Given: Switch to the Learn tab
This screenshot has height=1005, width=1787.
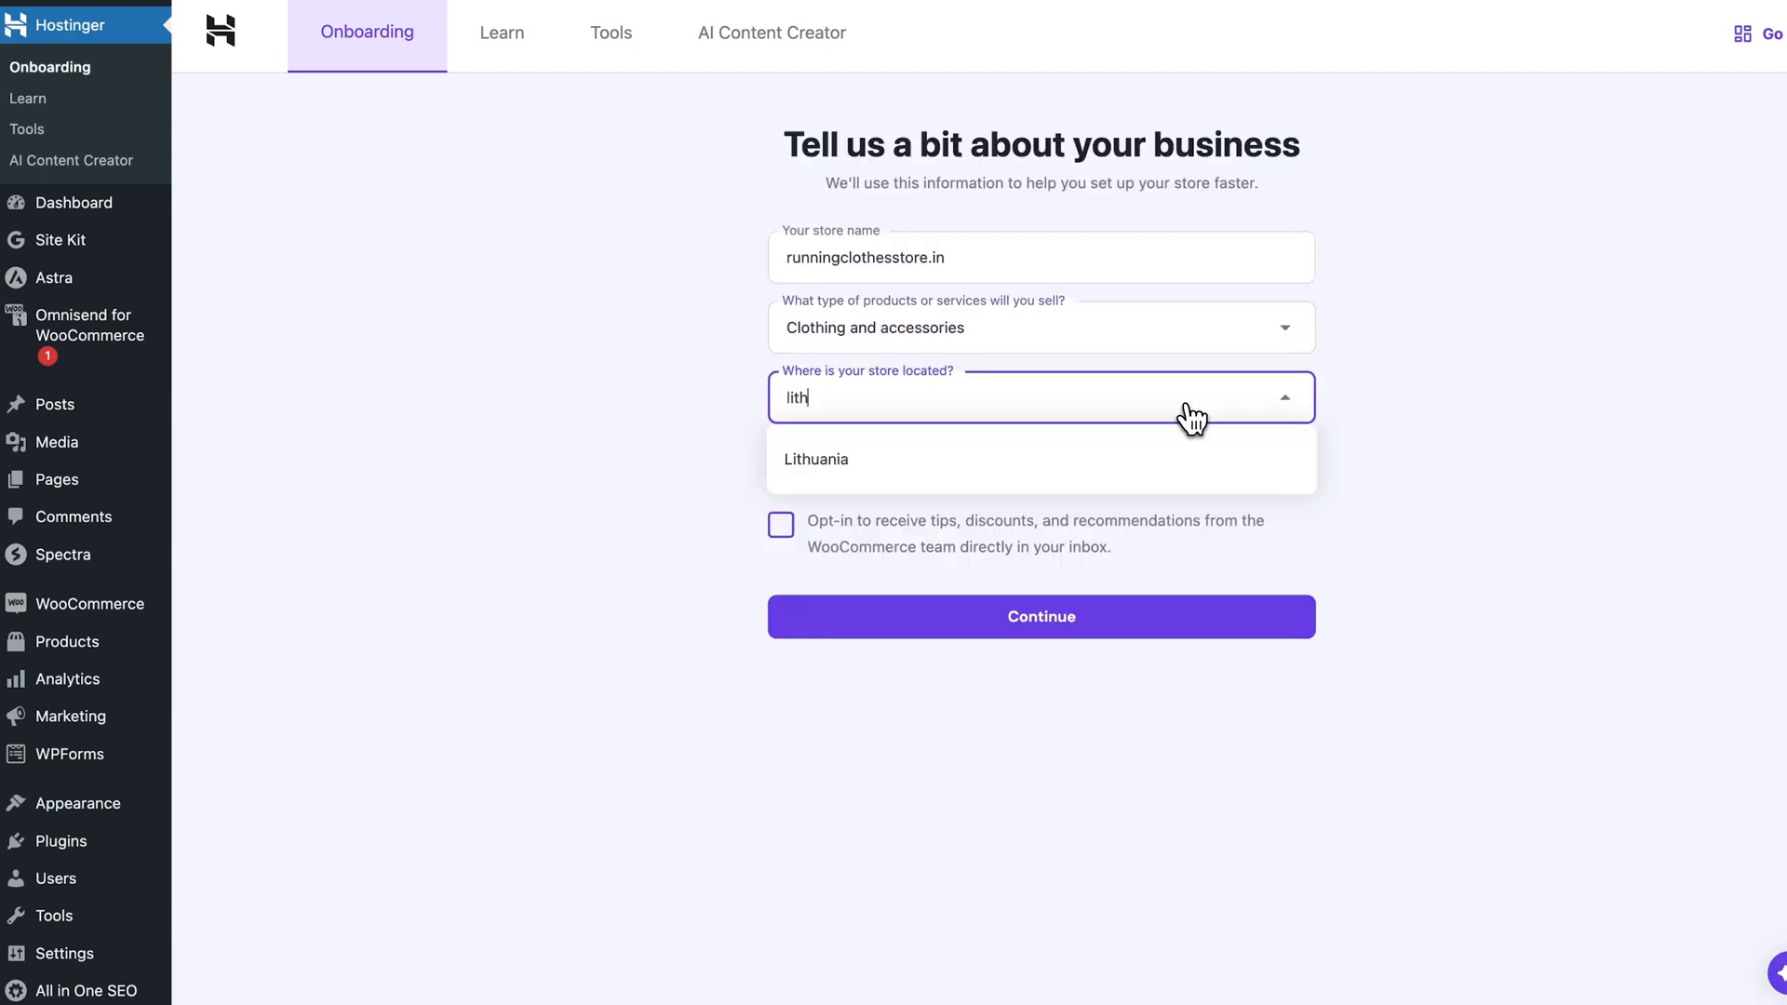Looking at the screenshot, I should click(x=501, y=32).
